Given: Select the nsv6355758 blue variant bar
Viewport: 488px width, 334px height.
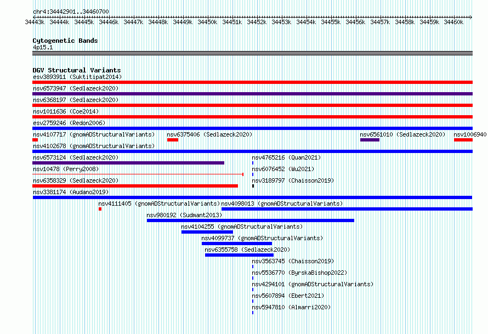Looking at the screenshot, I should click(x=239, y=255).
